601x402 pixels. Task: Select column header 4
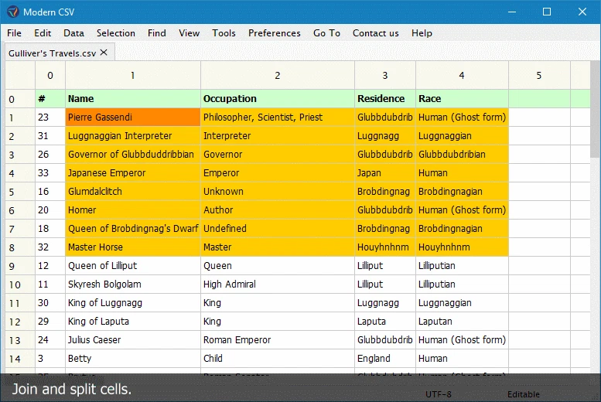(462, 76)
